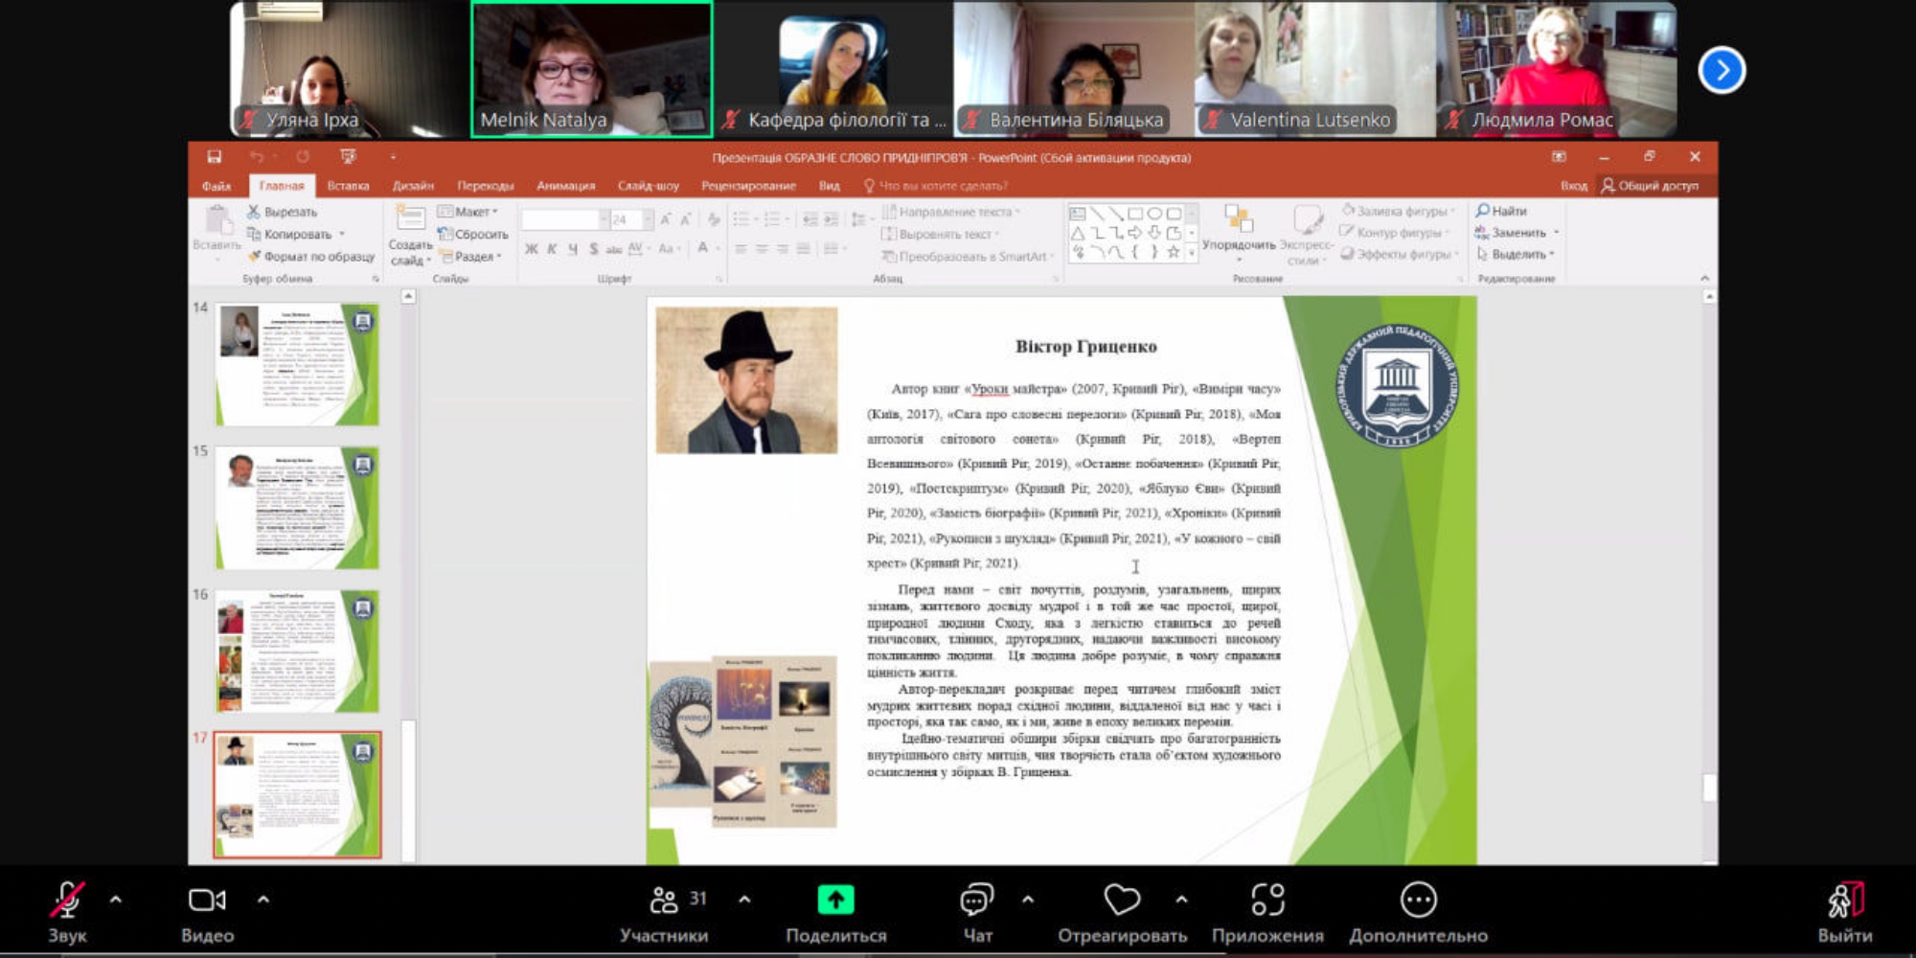This screenshot has height=958, width=1916.
Task: Open the font size 24 dropdown
Action: (x=649, y=219)
